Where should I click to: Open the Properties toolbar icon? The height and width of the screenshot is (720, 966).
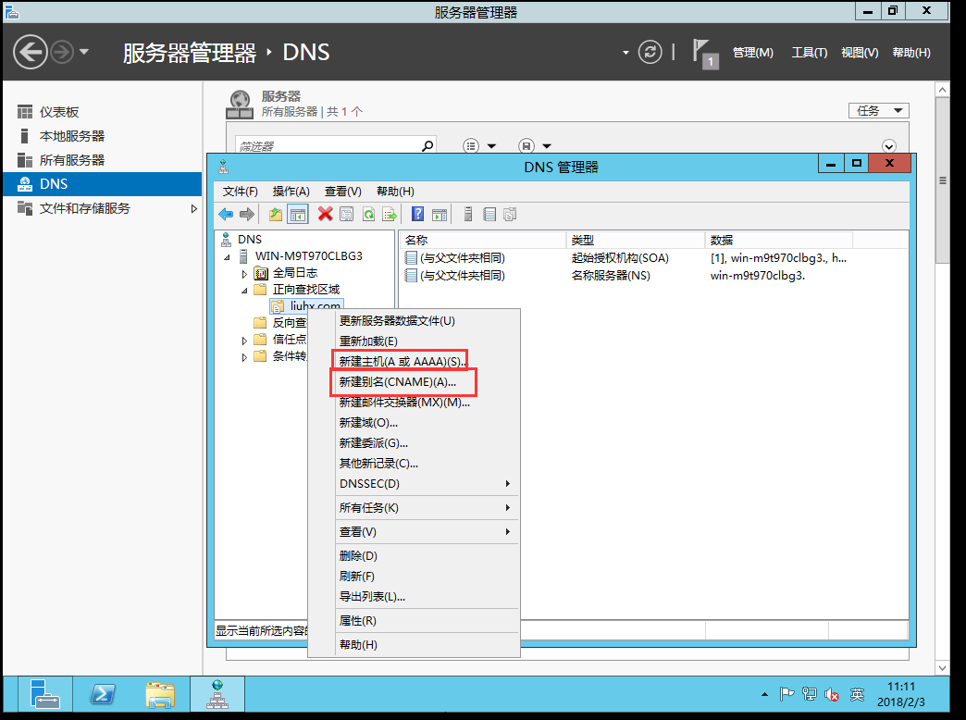pos(347,215)
